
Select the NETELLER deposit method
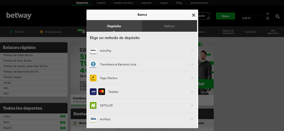[142, 105]
